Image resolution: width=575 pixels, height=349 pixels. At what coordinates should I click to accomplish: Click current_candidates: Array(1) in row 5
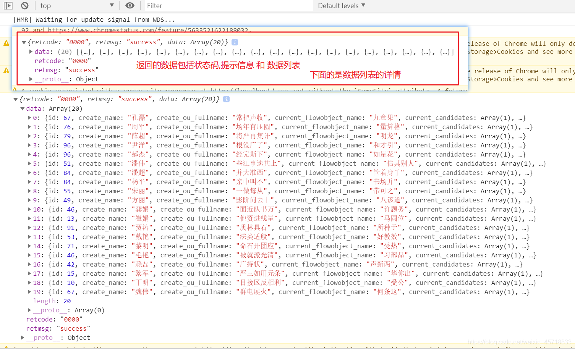(480, 163)
